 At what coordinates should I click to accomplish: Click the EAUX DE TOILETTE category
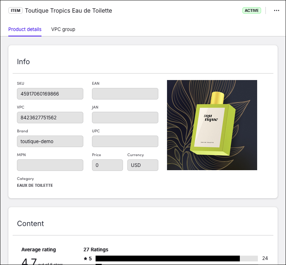35,185
